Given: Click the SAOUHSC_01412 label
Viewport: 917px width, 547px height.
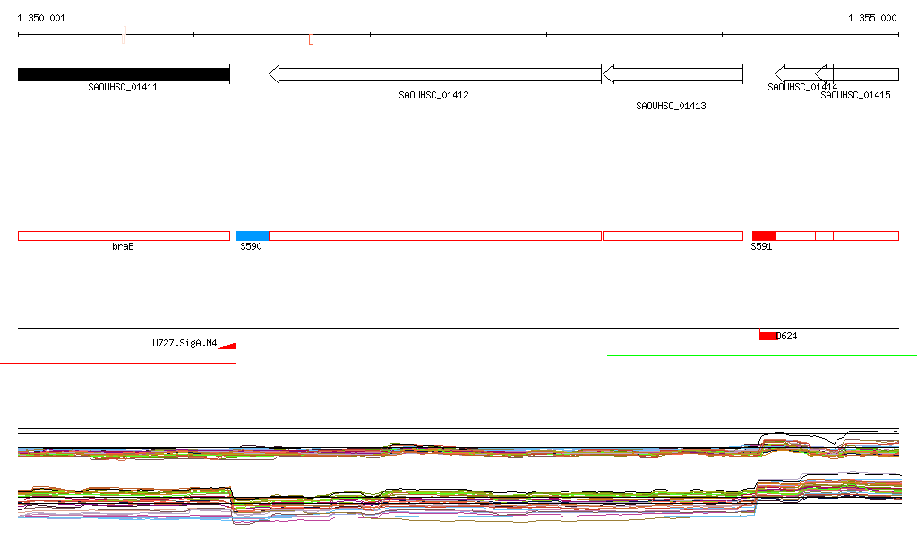Looking at the screenshot, I should pos(433,95).
